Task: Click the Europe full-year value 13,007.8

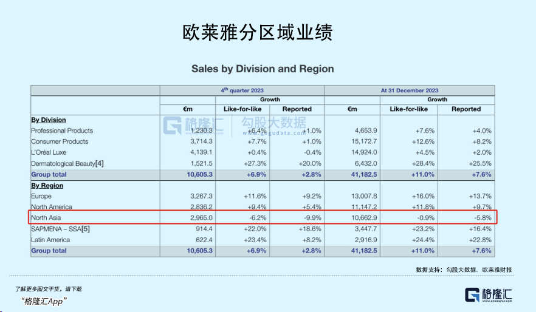Action: click(x=364, y=196)
